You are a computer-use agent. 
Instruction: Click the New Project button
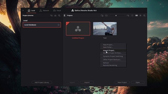coord(122,83)
